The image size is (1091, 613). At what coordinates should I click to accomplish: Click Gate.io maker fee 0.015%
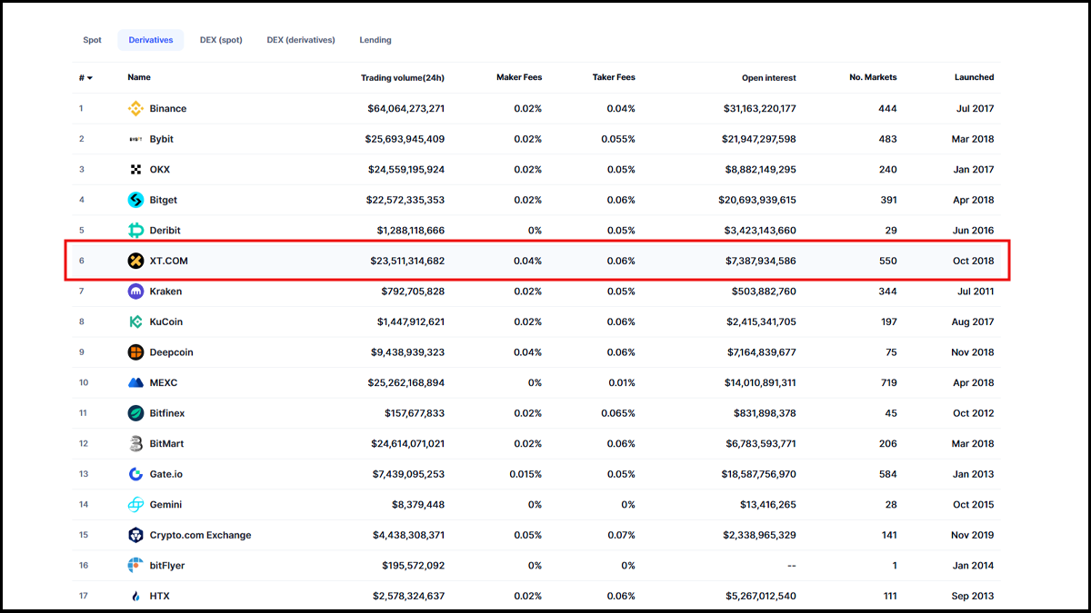click(525, 474)
